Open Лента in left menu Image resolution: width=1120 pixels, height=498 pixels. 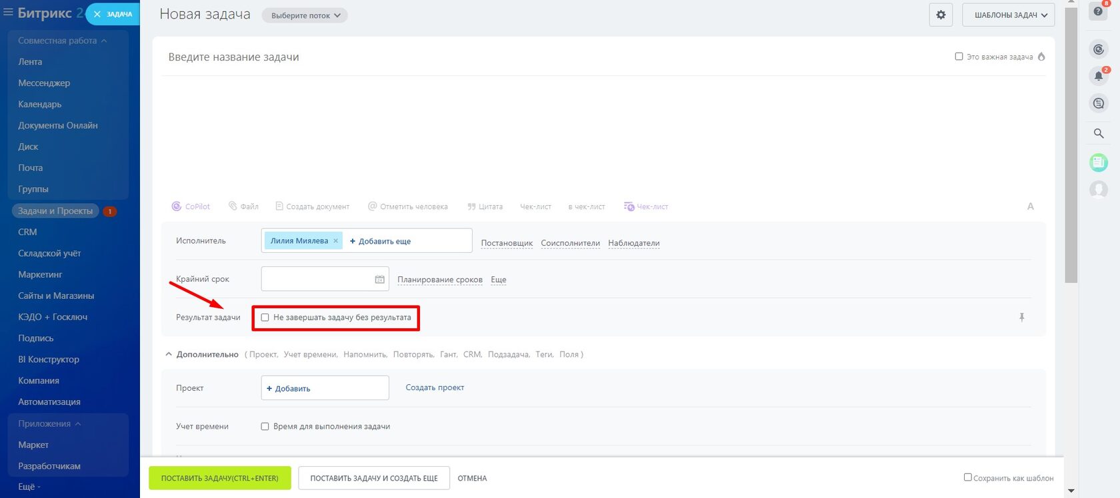(30, 61)
